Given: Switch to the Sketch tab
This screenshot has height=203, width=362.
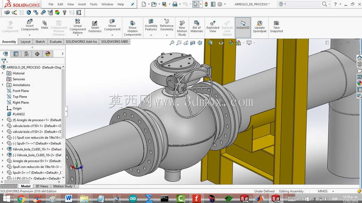Looking at the screenshot, I should point(40,41).
